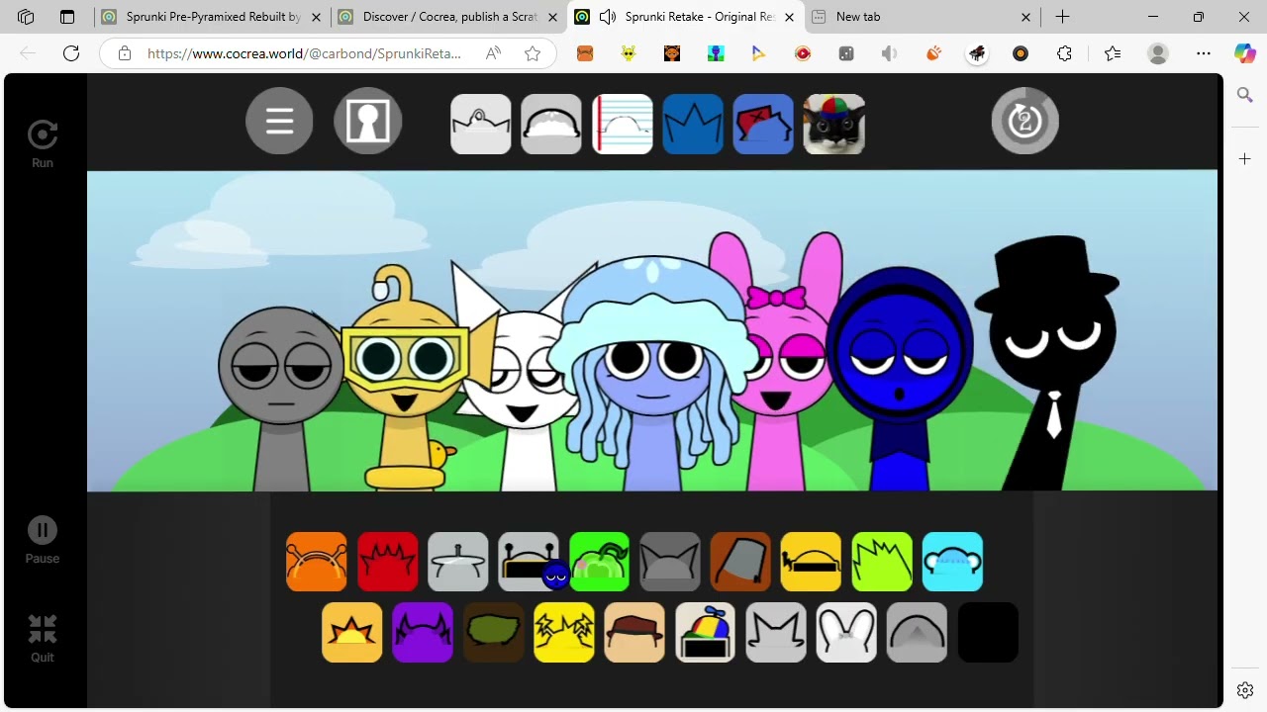Image resolution: width=1267 pixels, height=712 pixels.
Task: Pause the game with the Pause button
Action: pos(43,541)
